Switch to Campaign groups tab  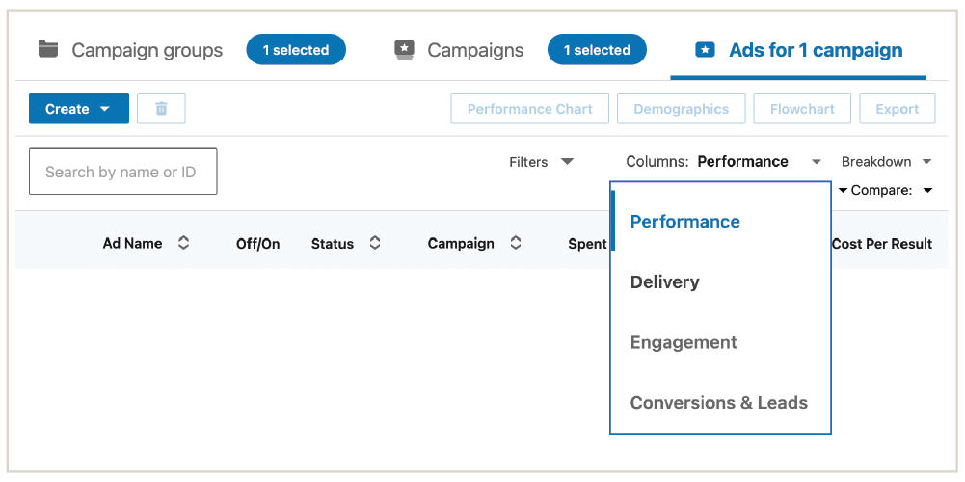(147, 50)
